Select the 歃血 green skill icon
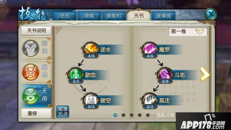The height and width of the screenshot is (130, 231). (x=76, y=74)
